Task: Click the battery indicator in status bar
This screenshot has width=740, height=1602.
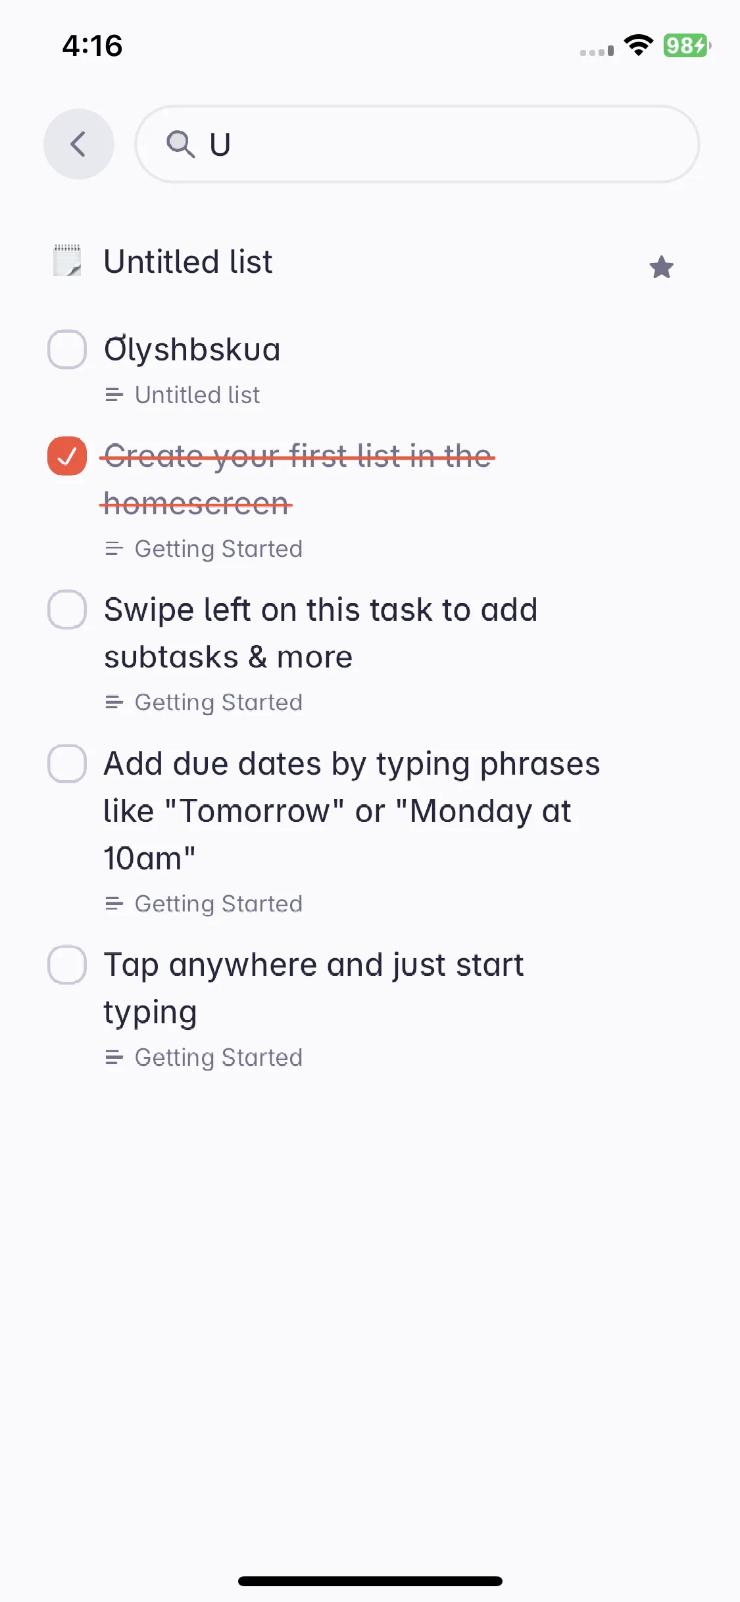Action: point(687,45)
